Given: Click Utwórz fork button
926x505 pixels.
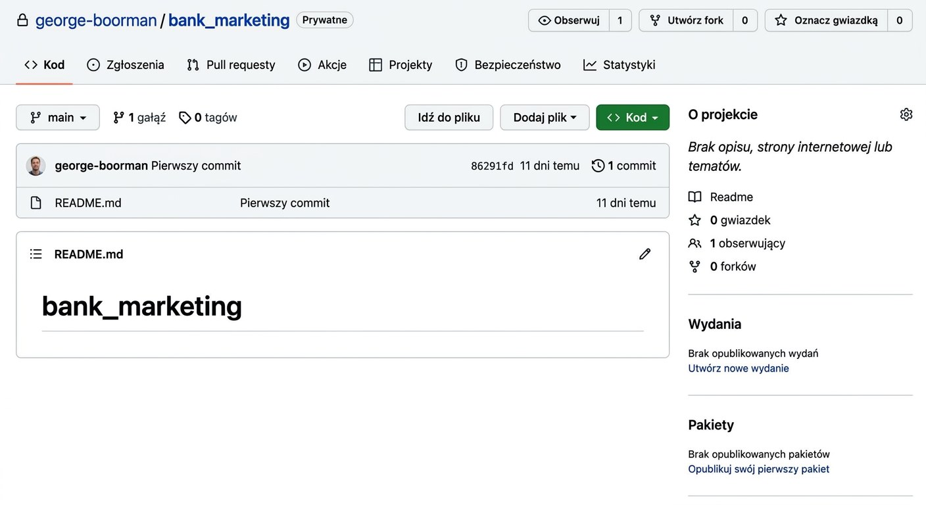Looking at the screenshot, I should (x=687, y=20).
